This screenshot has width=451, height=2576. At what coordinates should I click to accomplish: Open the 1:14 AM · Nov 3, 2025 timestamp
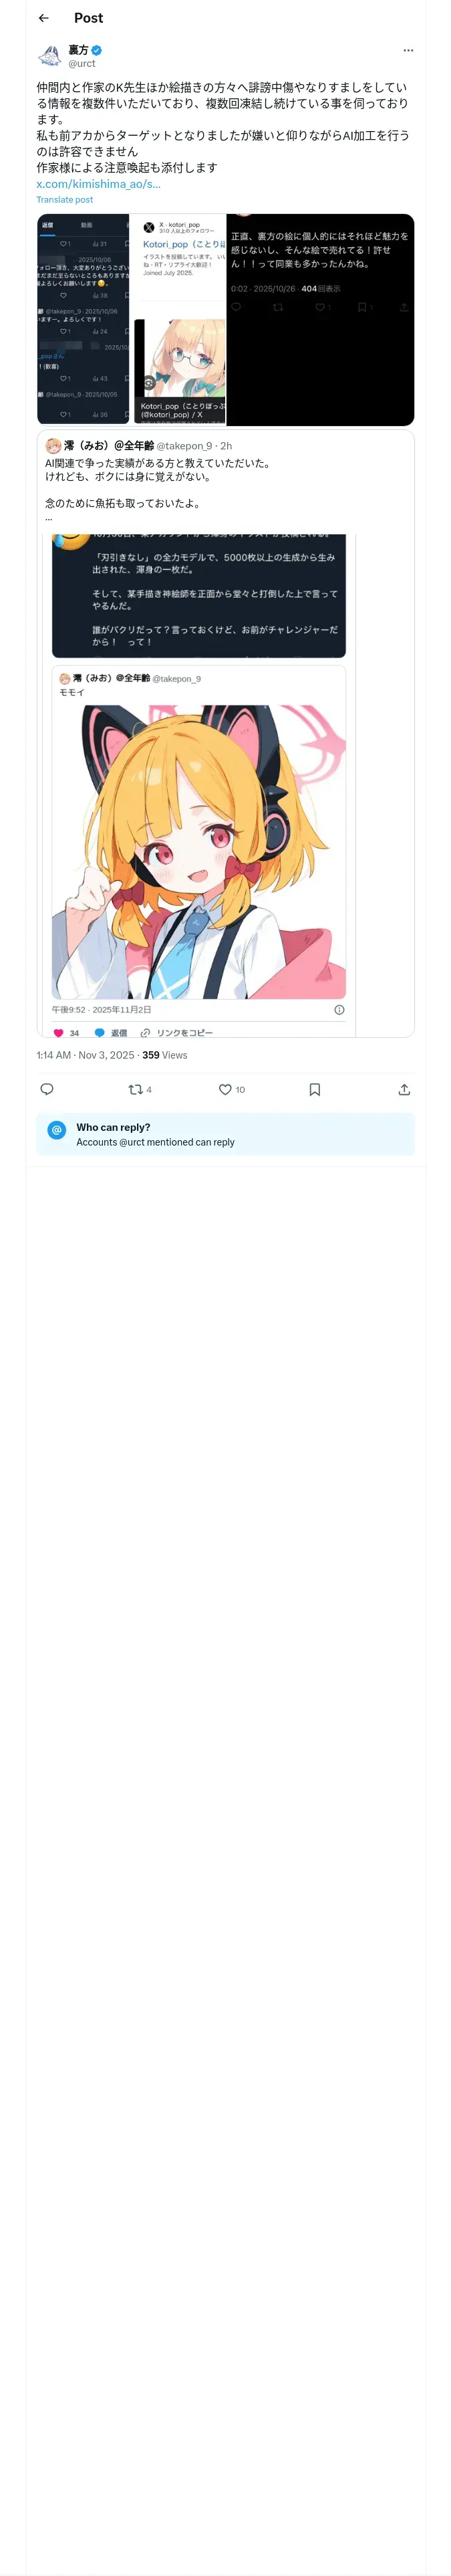pyautogui.click(x=84, y=1055)
